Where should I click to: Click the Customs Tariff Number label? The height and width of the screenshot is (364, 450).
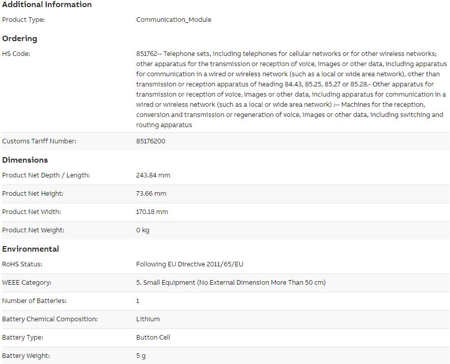[x=39, y=141]
